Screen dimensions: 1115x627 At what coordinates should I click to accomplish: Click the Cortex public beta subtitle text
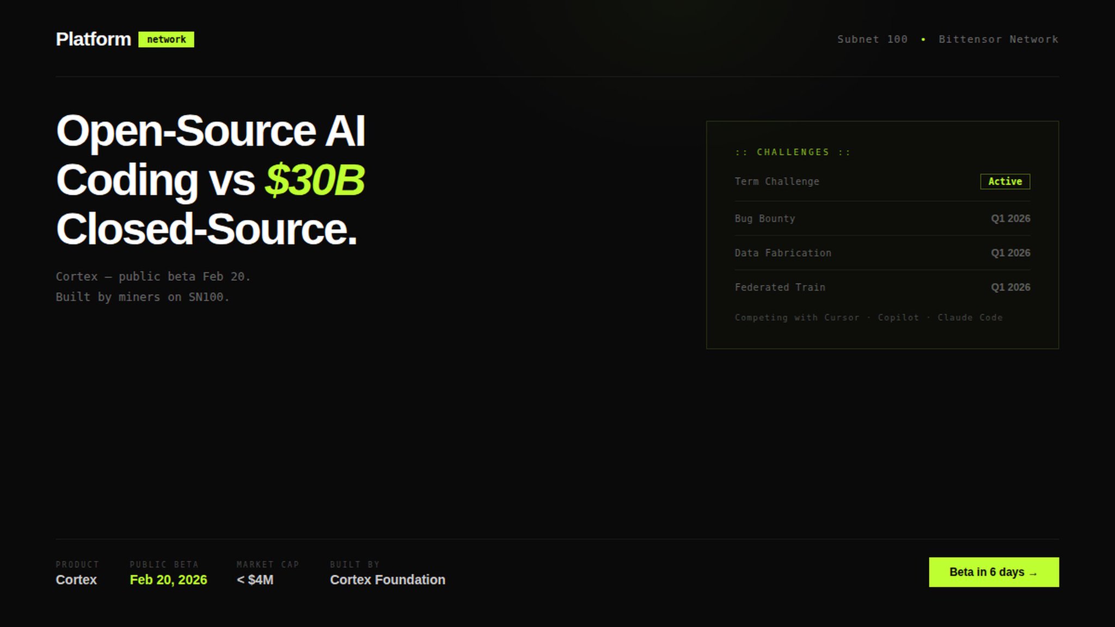pyautogui.click(x=153, y=276)
